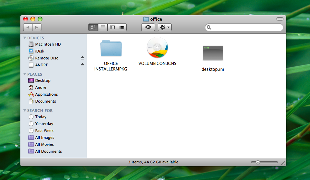
Task: Click the office folder proxy icon in title bar
Action: pyautogui.click(x=146, y=19)
